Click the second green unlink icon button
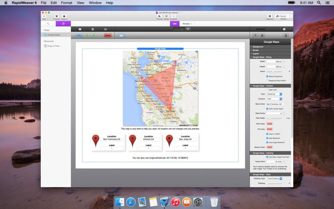 [x=94, y=35]
